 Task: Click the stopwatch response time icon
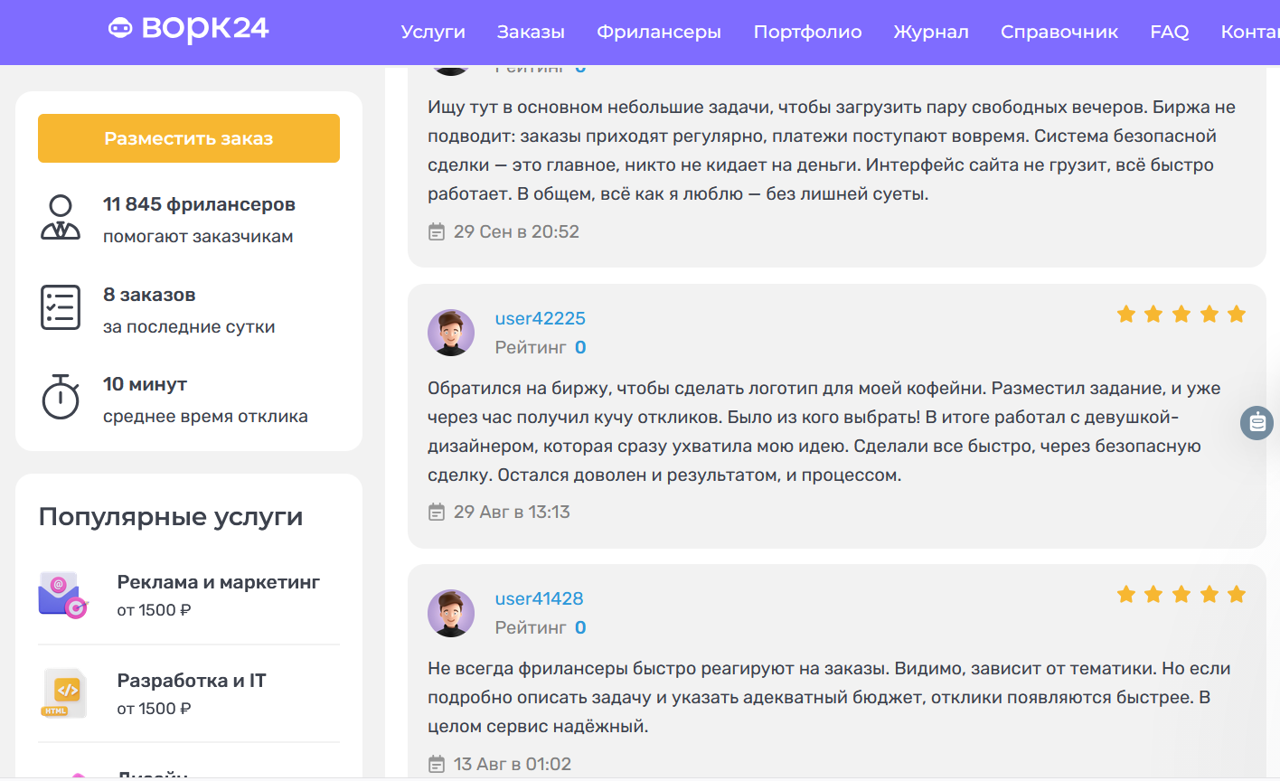click(x=61, y=397)
